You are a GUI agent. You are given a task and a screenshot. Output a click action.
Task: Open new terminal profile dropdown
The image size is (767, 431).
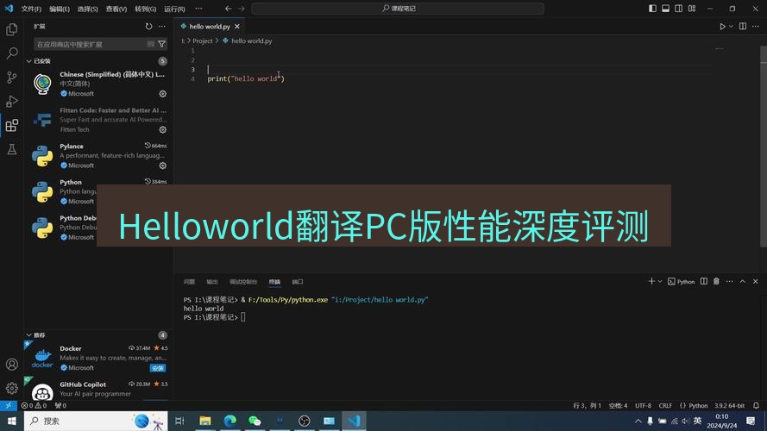[x=660, y=282]
